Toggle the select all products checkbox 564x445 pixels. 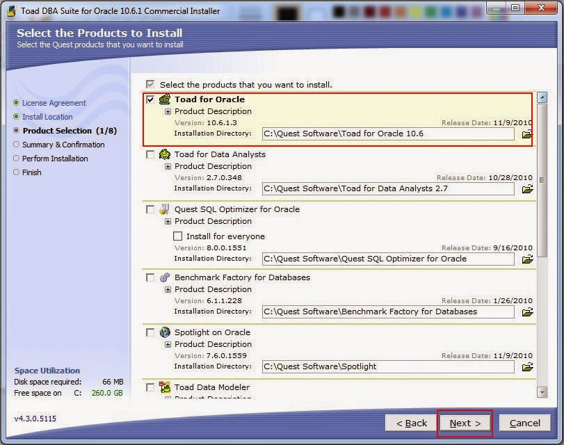click(150, 85)
